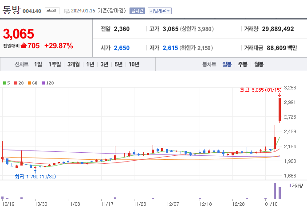Screen dimensions: 307x212
Task: Click the 최저 1,790 (10/30) chart label
Action: click(x=35, y=177)
